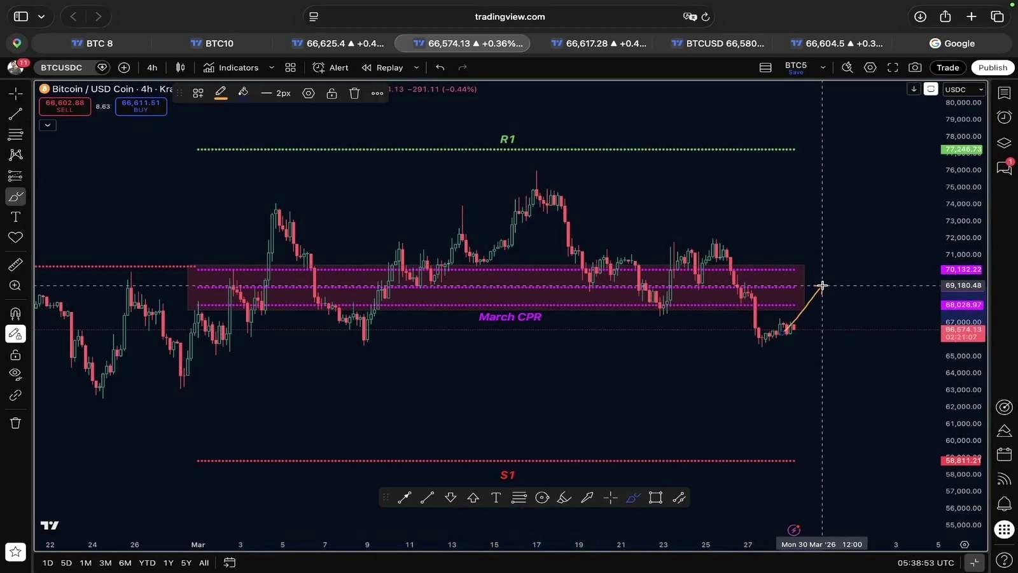
Task: Select the text tool in left sidebar
Action: 15,217
